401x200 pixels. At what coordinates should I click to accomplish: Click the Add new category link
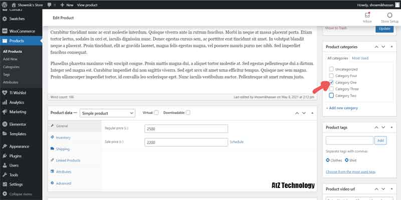coord(342,108)
